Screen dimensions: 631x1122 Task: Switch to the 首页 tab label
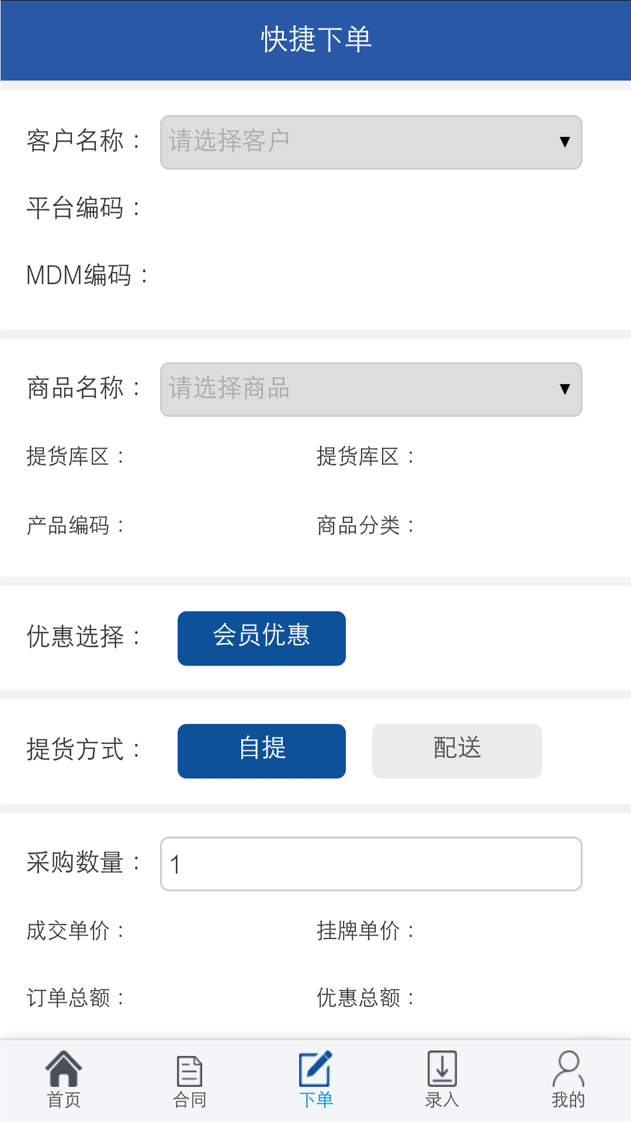[63, 1100]
